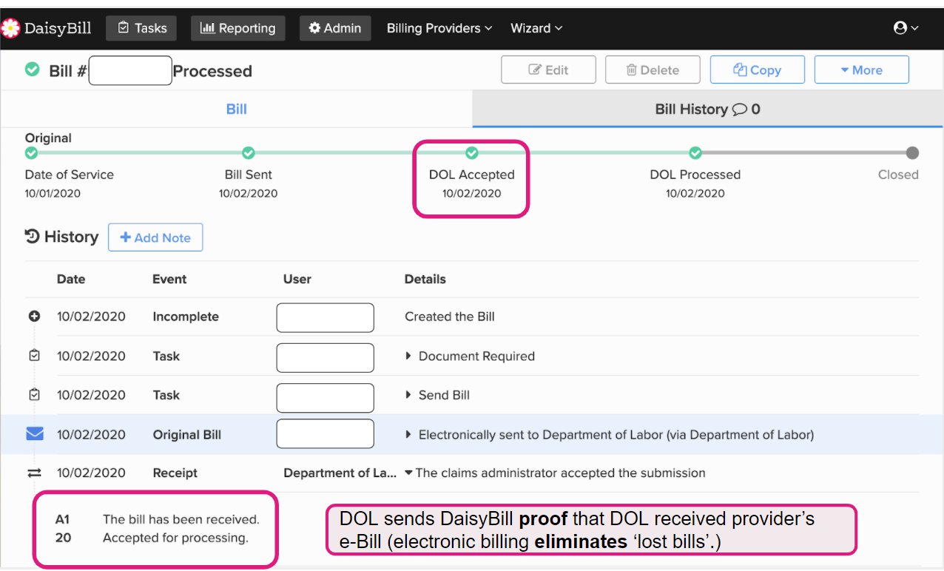Collapse the claims administrator accepted submission details

pos(408,473)
